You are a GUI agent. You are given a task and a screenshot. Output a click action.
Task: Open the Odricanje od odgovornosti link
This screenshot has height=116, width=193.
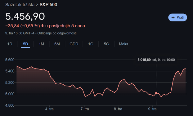tap(57, 33)
